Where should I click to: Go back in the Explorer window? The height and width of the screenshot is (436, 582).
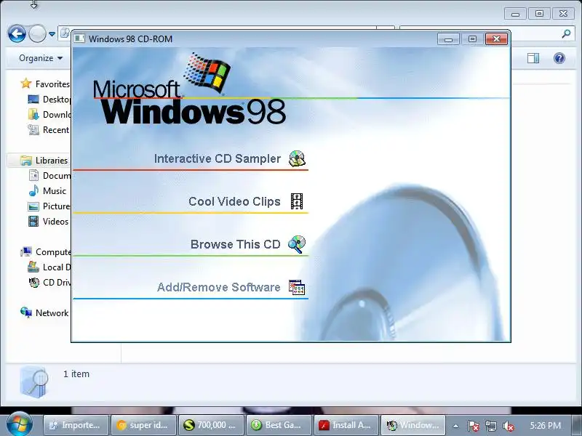(x=17, y=34)
